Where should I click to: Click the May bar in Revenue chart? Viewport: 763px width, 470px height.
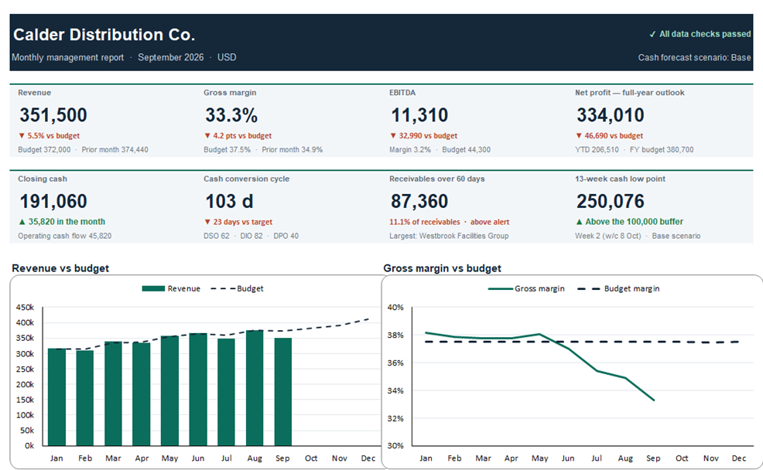pyautogui.click(x=169, y=391)
